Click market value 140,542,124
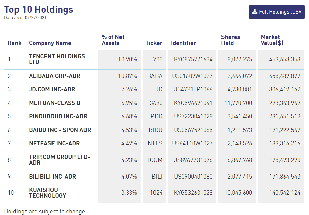The width and height of the screenshot is (309, 215). click(284, 193)
